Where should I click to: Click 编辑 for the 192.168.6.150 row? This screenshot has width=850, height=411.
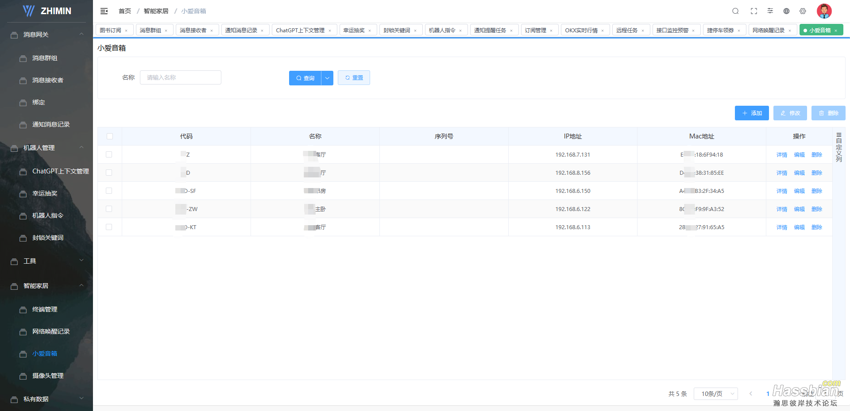pos(799,191)
